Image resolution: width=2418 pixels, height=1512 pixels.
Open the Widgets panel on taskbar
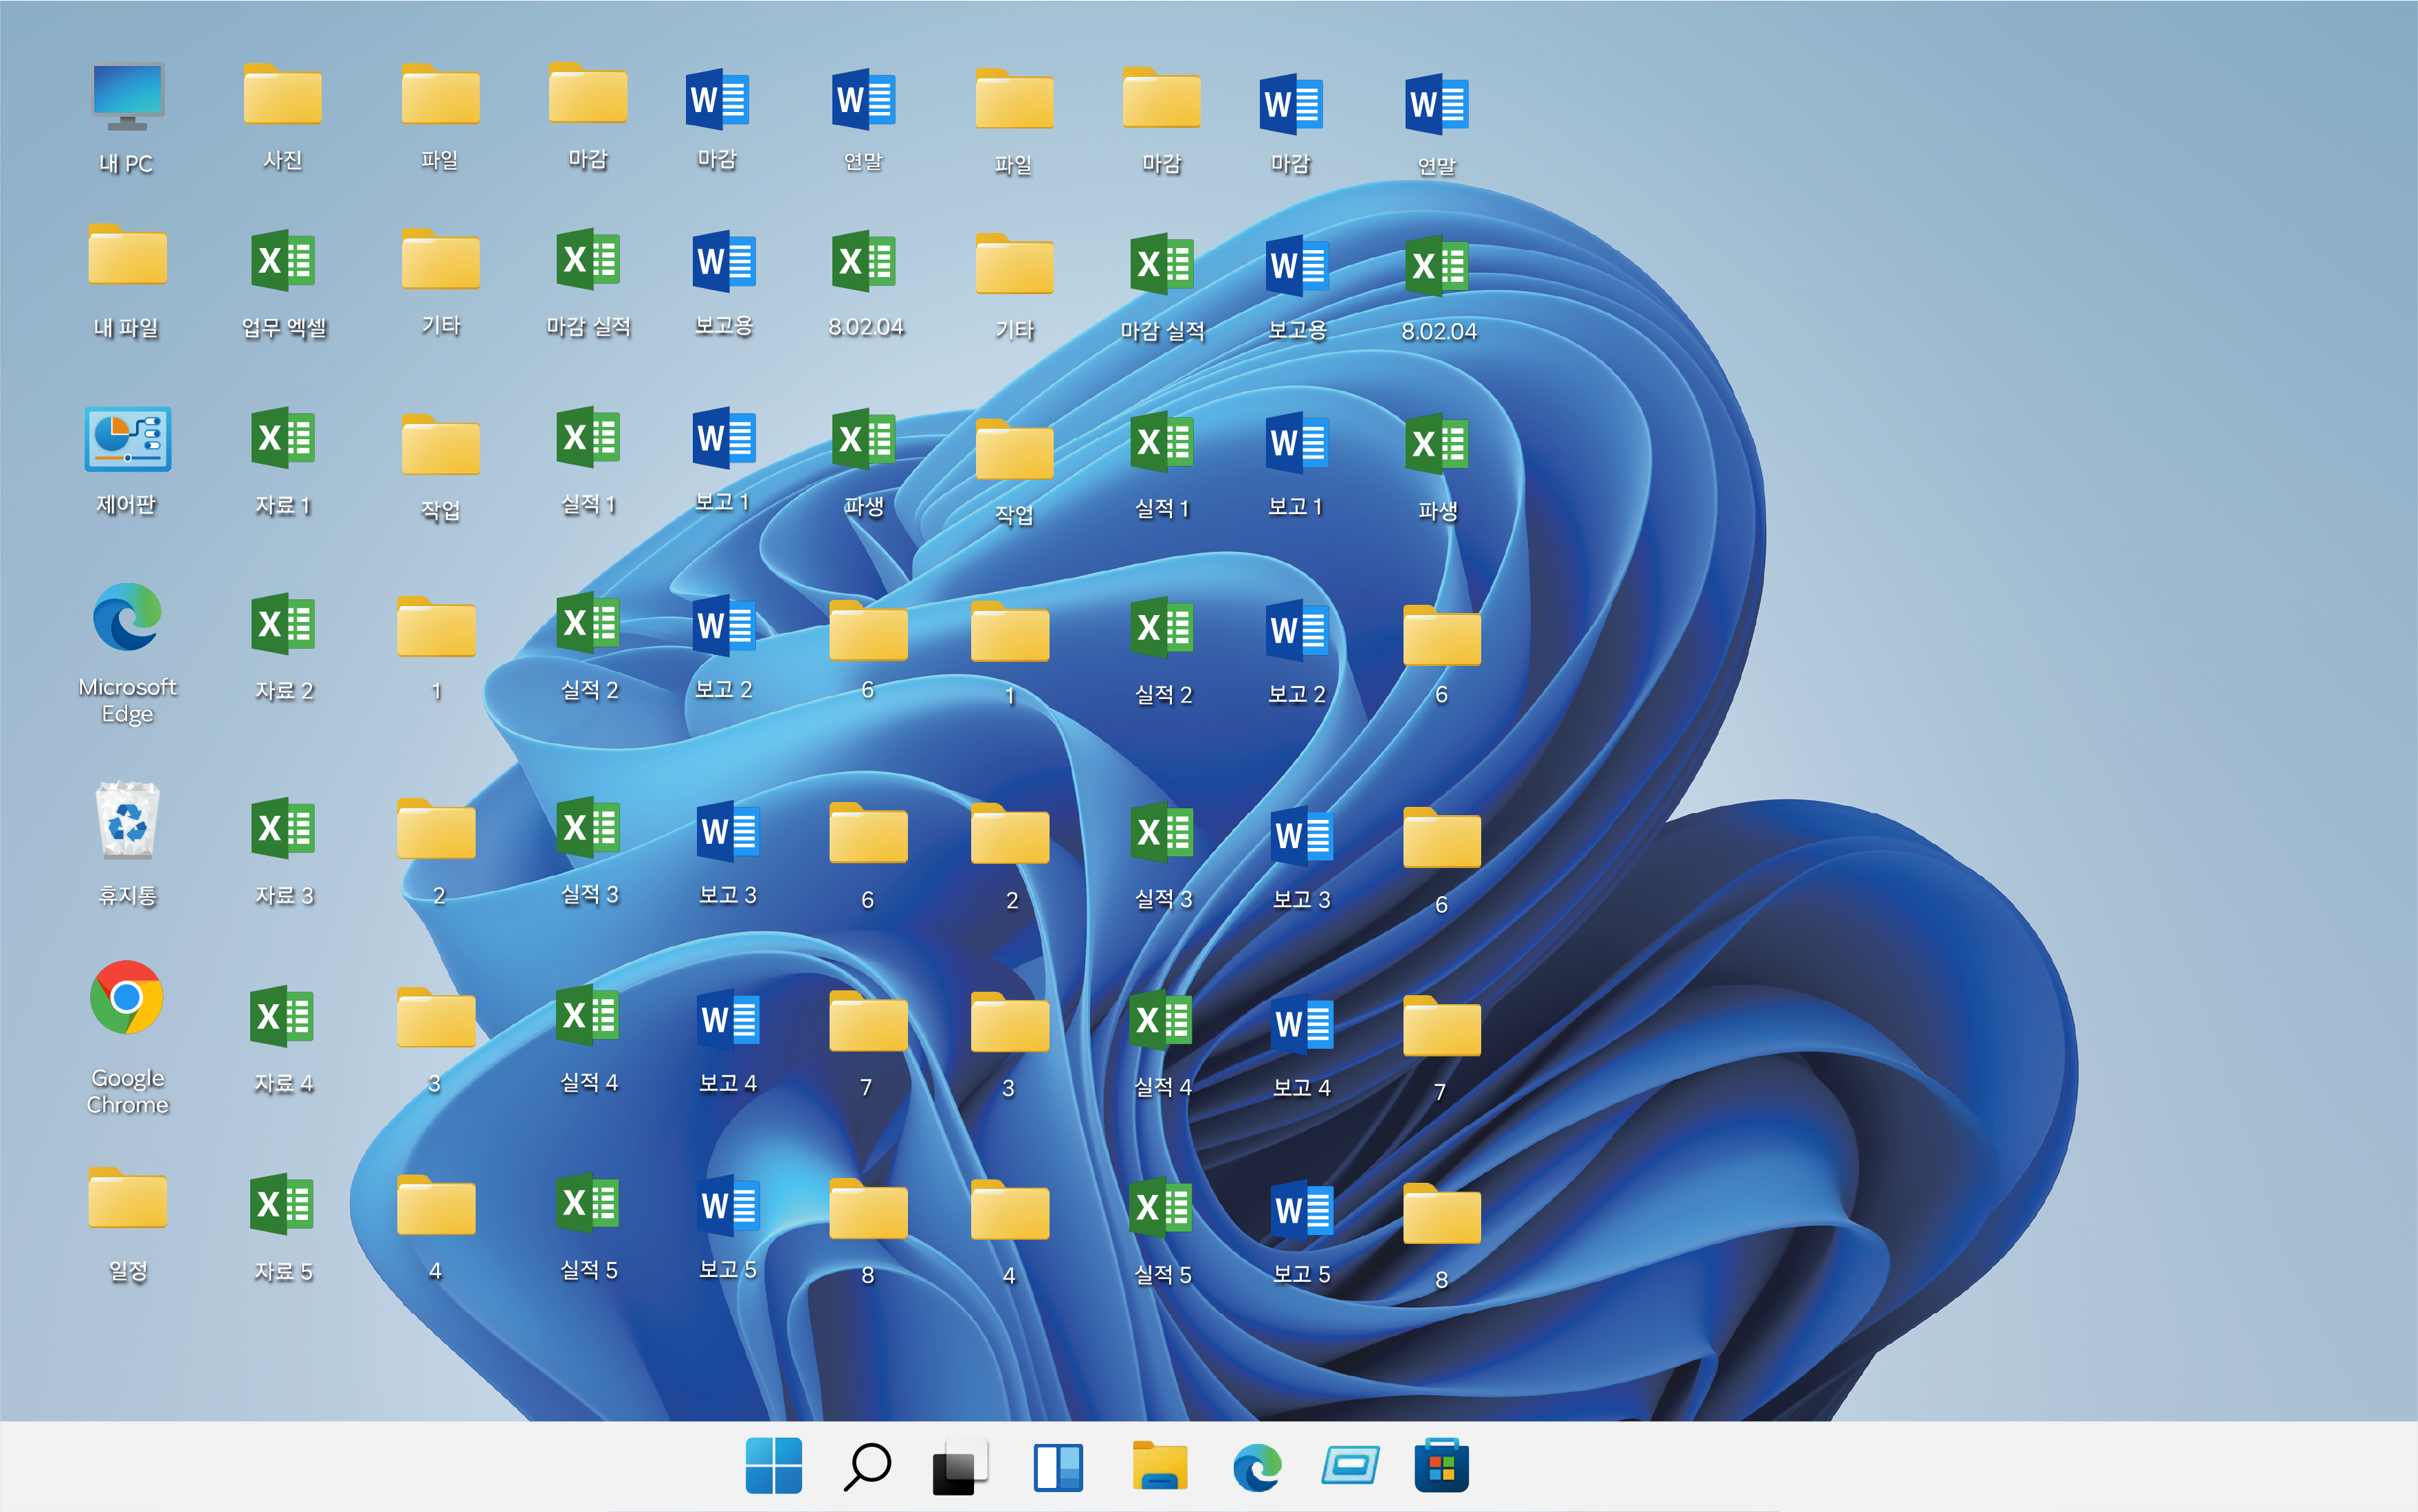(1058, 1466)
